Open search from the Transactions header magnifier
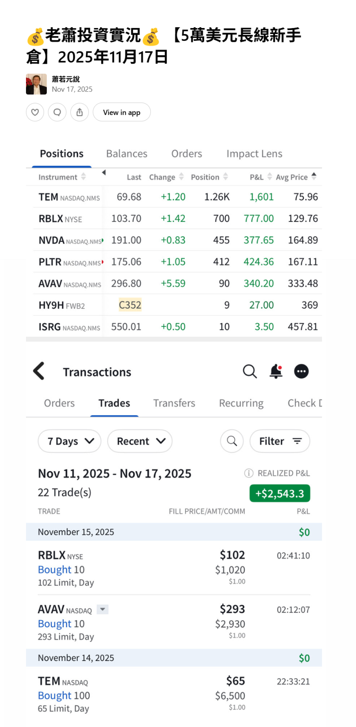Viewport: 356px width, 727px height. point(250,371)
